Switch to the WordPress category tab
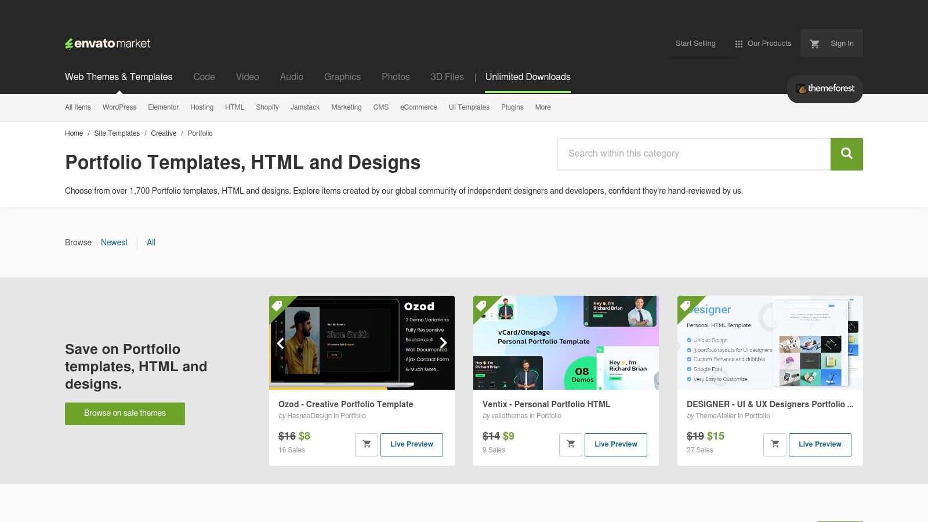Image resolution: width=928 pixels, height=522 pixels. point(119,107)
